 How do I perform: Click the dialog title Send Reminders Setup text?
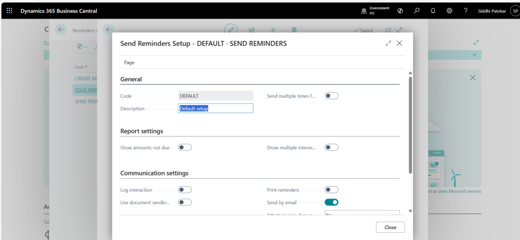click(203, 44)
